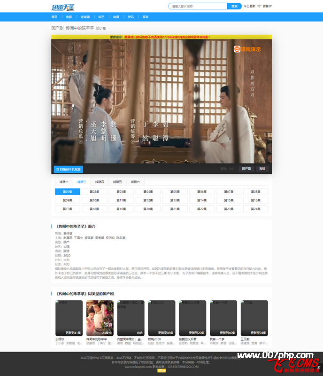
Task: Click the 嘀哩演示 watermark logo in video
Action: [x=247, y=49]
